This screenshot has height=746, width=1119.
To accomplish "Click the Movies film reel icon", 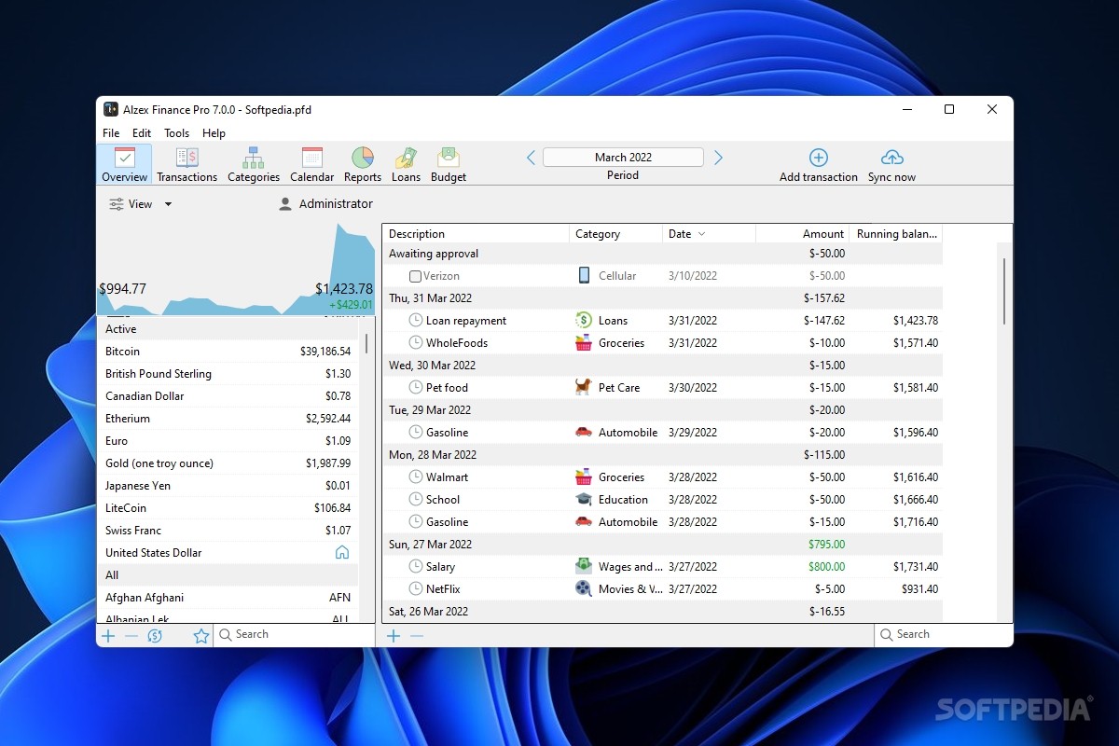I will [584, 589].
